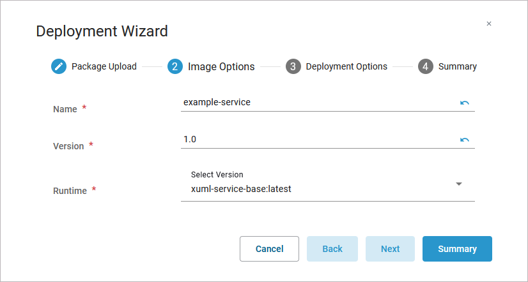Reset the Version field with undo icon

pyautogui.click(x=465, y=140)
